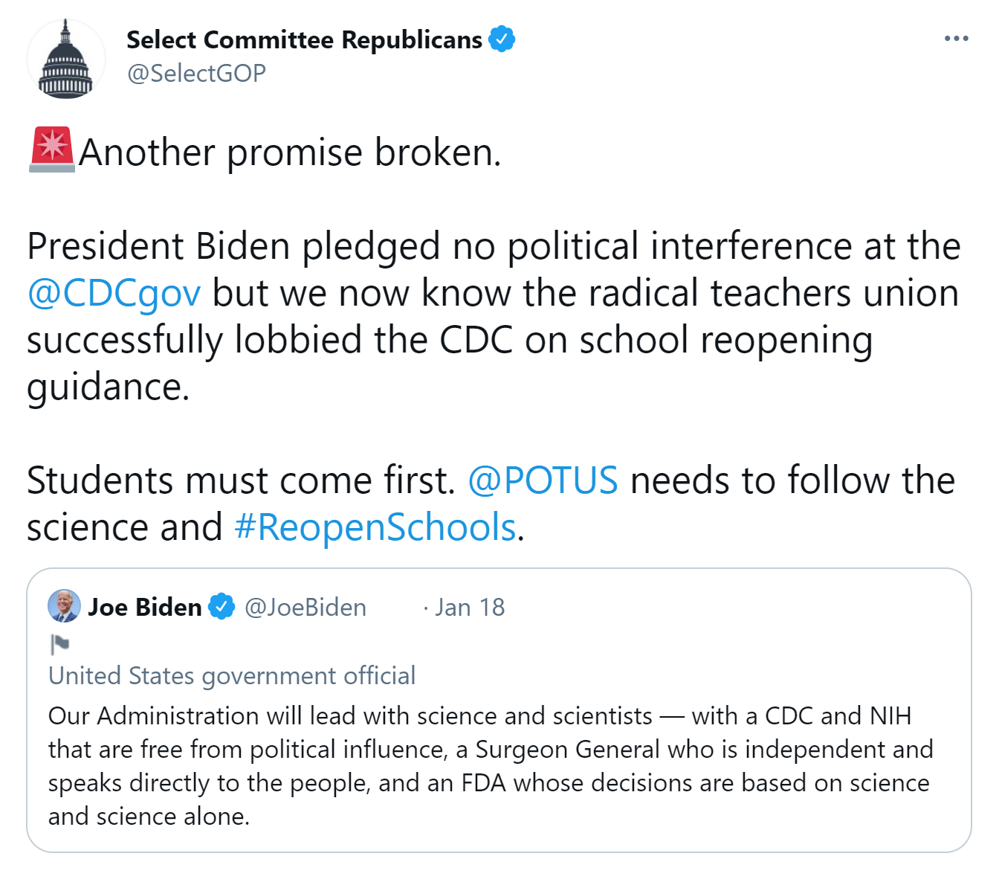999x885 pixels.
Task: Click the Joe Biden name in quoted tweet
Action: tap(145, 607)
